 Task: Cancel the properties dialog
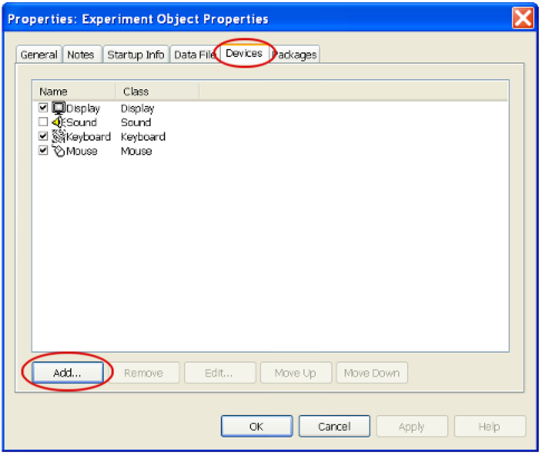click(334, 427)
